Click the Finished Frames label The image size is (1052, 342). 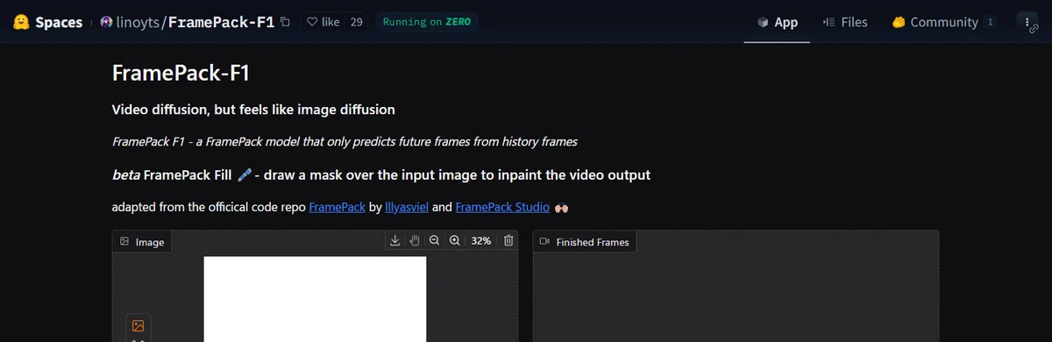(585, 242)
